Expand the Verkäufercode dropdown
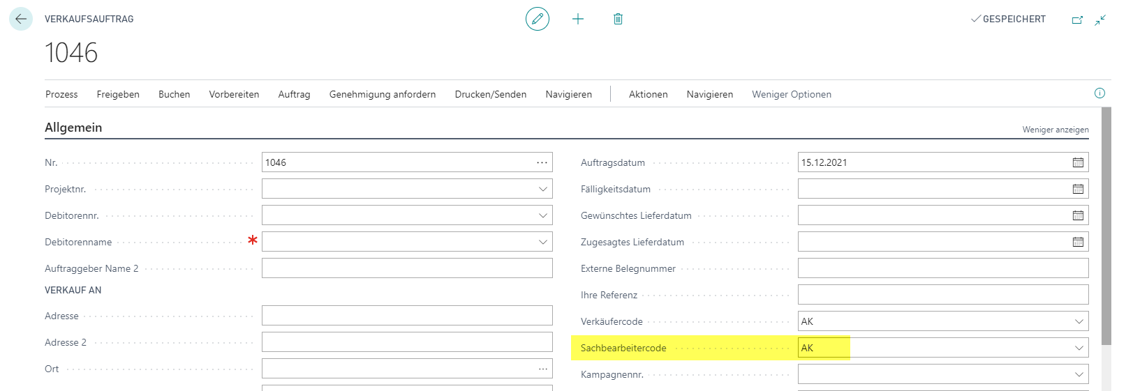Screen dimensions: 1126x391 click(1079, 321)
